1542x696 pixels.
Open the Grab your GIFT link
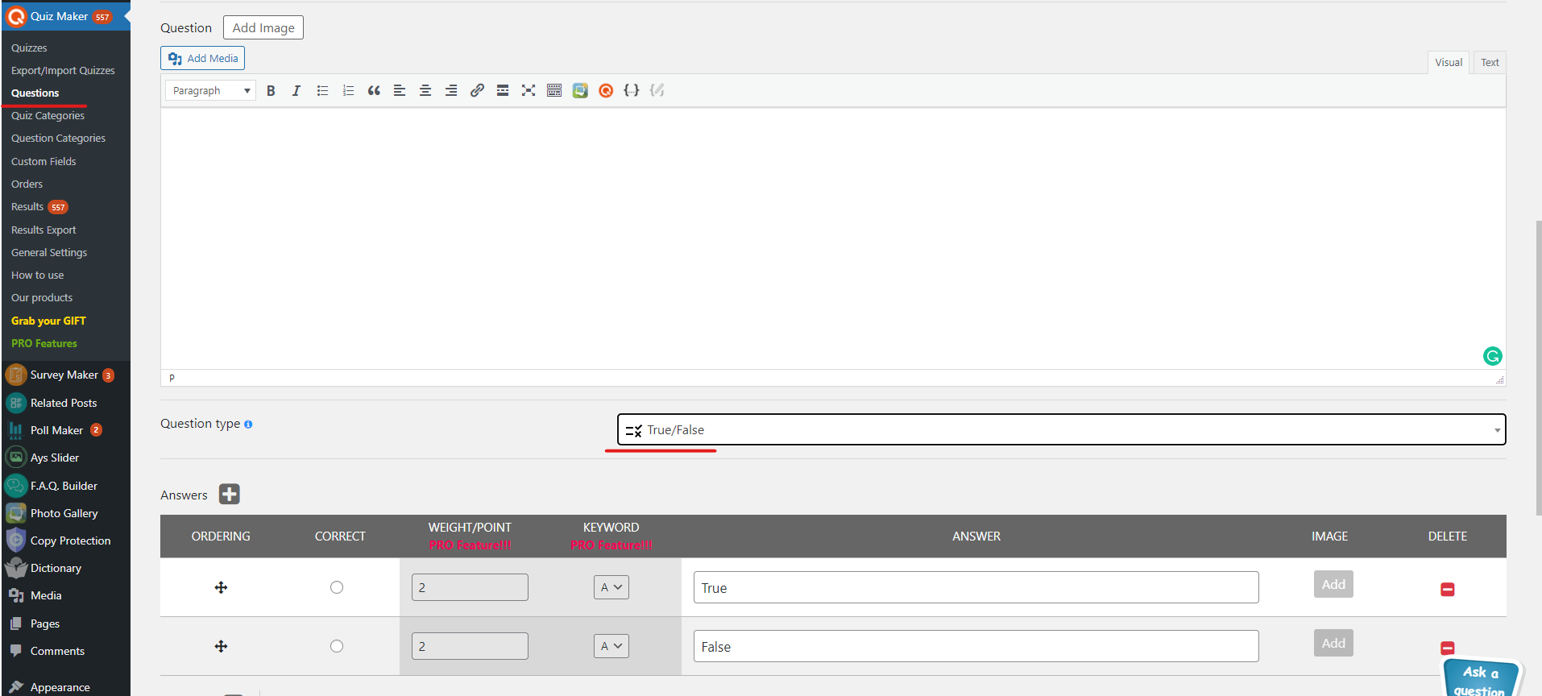tap(48, 321)
